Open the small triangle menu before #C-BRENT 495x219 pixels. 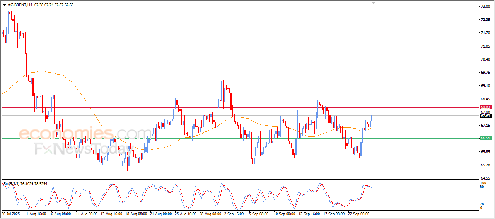click(x=4, y=5)
